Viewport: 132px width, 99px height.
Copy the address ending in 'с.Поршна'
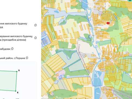pyautogui.click(x=27, y=58)
